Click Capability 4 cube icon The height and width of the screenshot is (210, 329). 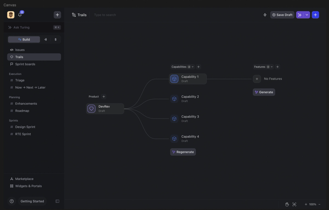pyautogui.click(x=174, y=139)
